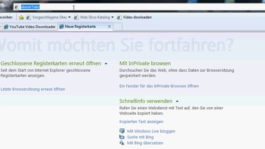Open Ein Fenster für das InPrivate-Browsen öffnen
The height and width of the screenshot is (149, 265).
pyautogui.click(x=159, y=86)
